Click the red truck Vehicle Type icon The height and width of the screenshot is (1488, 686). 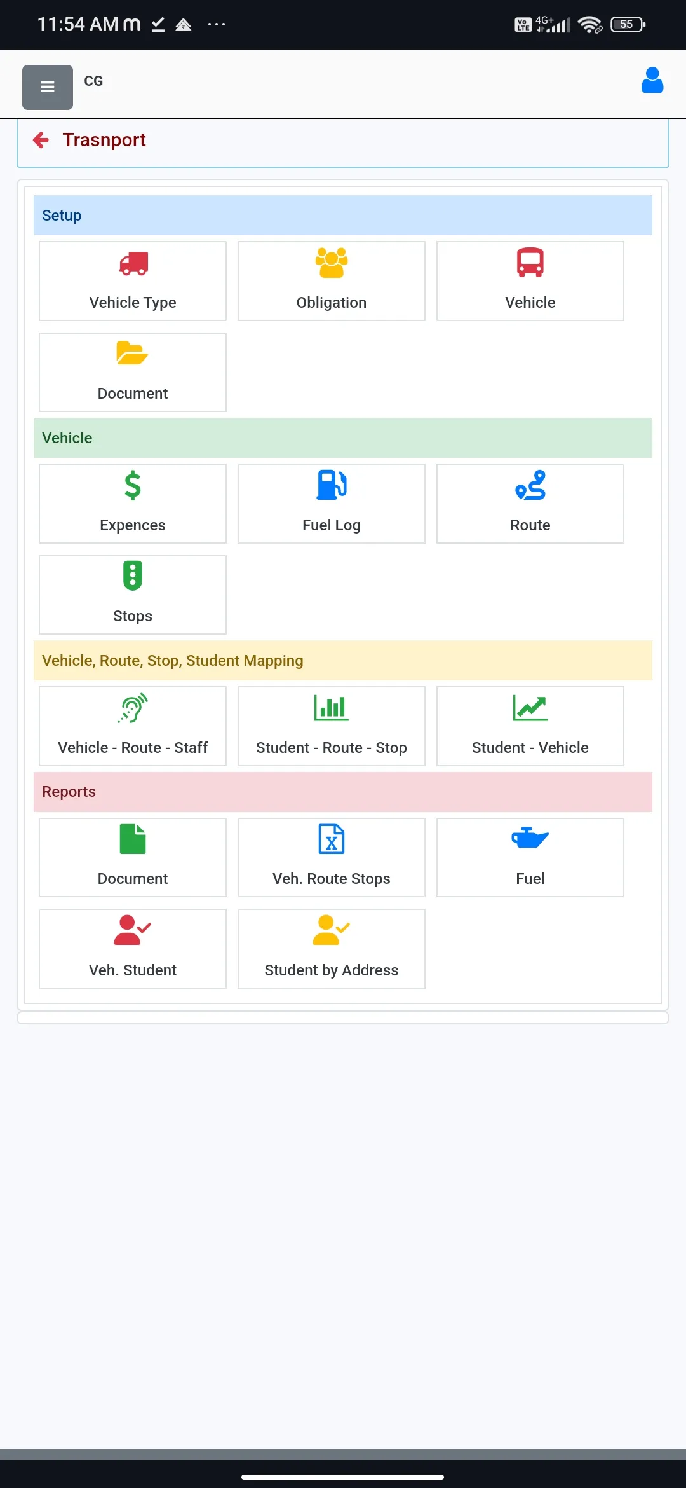point(133,263)
